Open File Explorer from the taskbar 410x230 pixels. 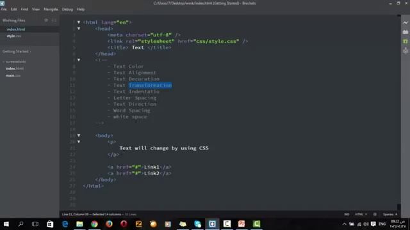(x=79, y=224)
